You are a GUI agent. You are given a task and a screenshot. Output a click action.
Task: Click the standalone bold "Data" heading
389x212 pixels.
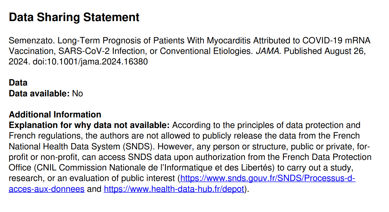(x=18, y=83)
